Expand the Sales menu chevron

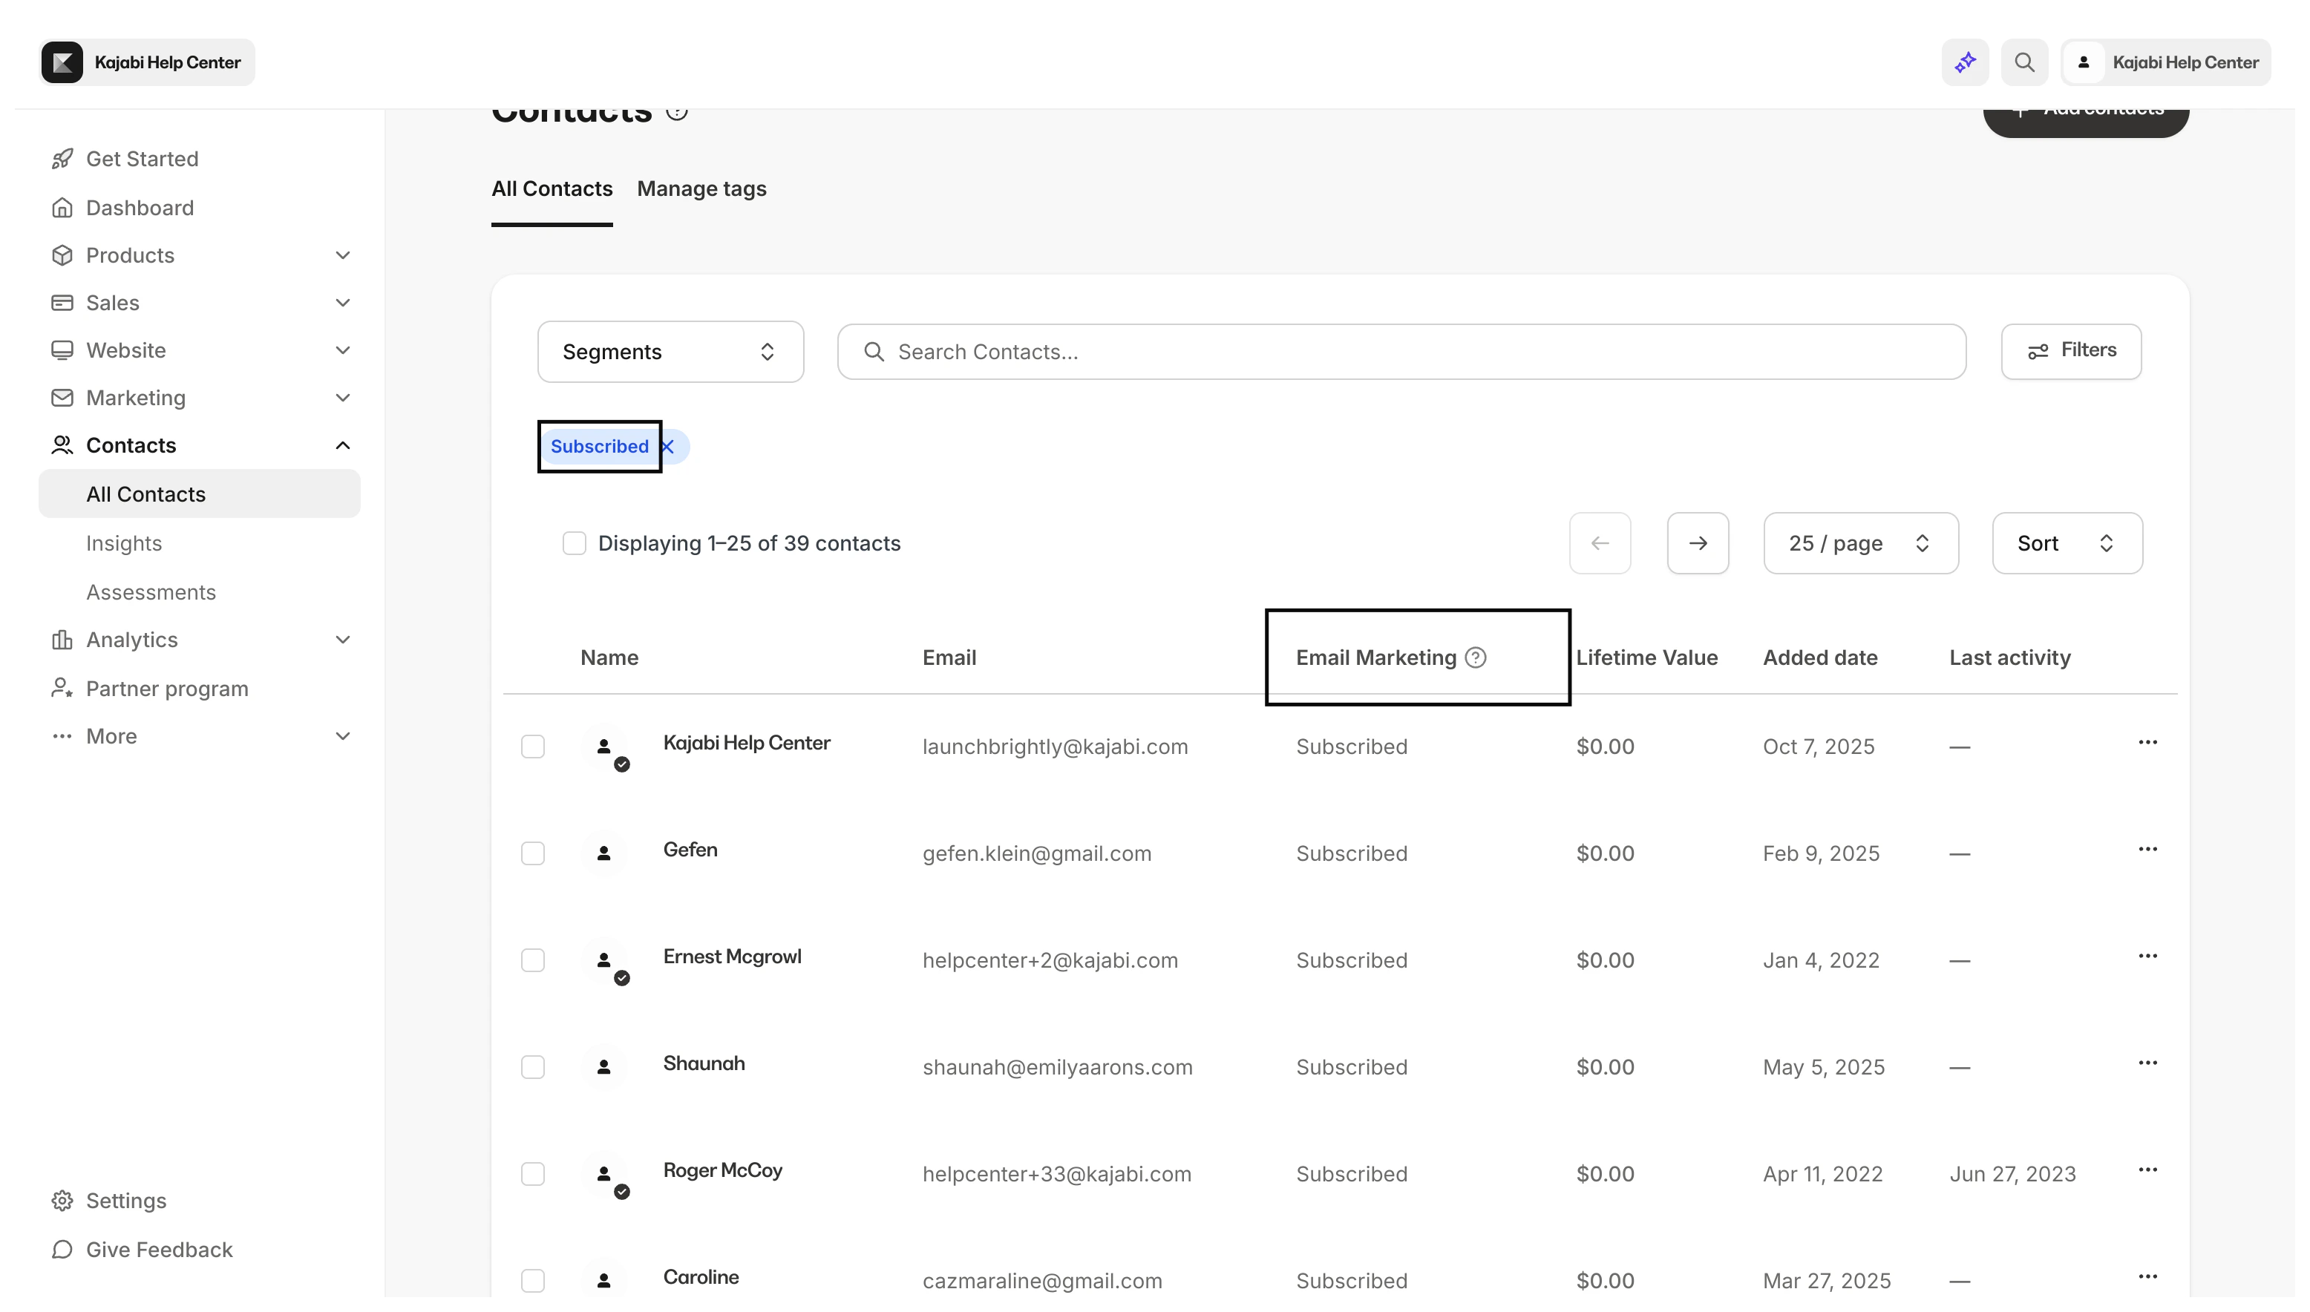coord(342,303)
